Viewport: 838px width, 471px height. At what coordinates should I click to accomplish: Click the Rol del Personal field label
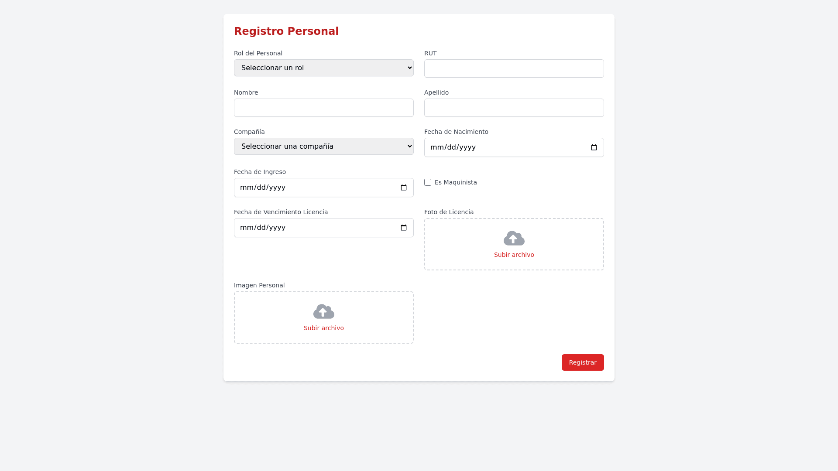(258, 53)
